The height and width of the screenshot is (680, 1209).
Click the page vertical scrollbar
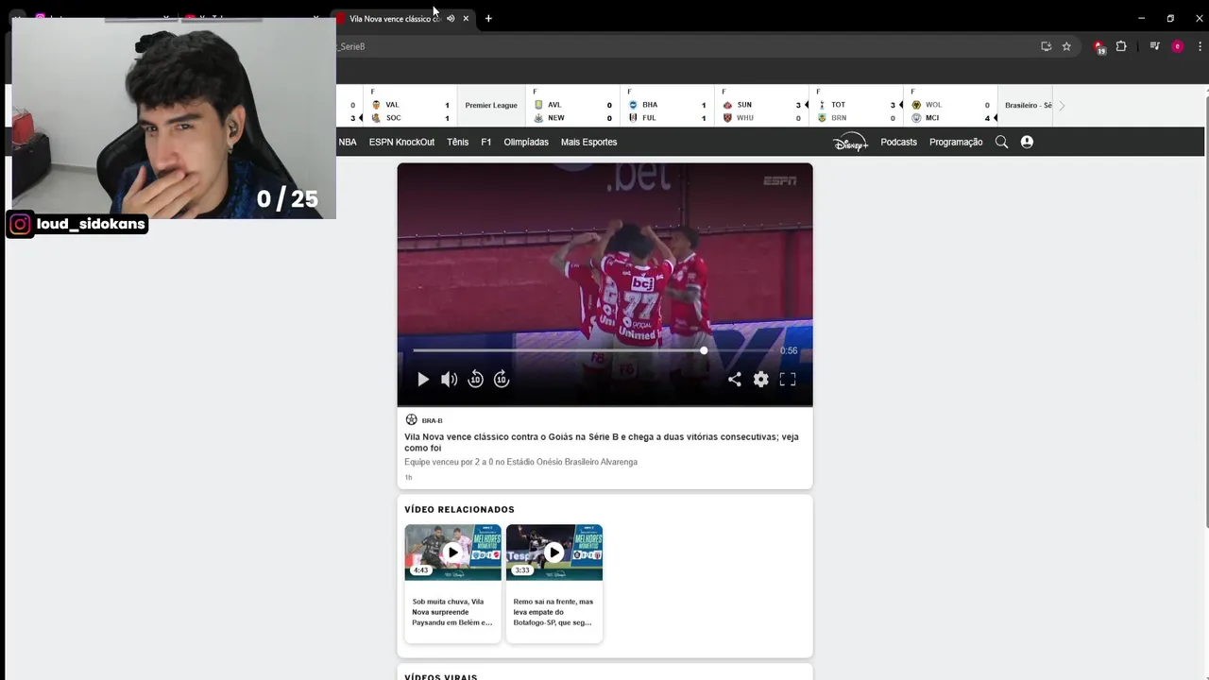(x=1205, y=312)
